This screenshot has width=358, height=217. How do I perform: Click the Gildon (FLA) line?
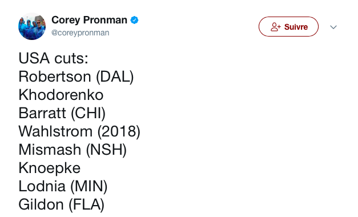coord(62,204)
